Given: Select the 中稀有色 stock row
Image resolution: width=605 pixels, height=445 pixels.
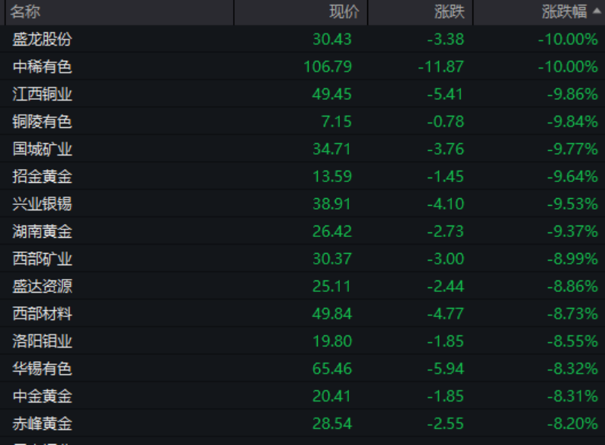Looking at the screenshot, I should click(x=302, y=66).
